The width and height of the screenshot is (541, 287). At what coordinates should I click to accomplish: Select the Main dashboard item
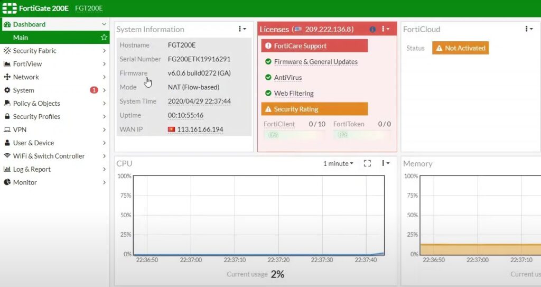pyautogui.click(x=55, y=38)
